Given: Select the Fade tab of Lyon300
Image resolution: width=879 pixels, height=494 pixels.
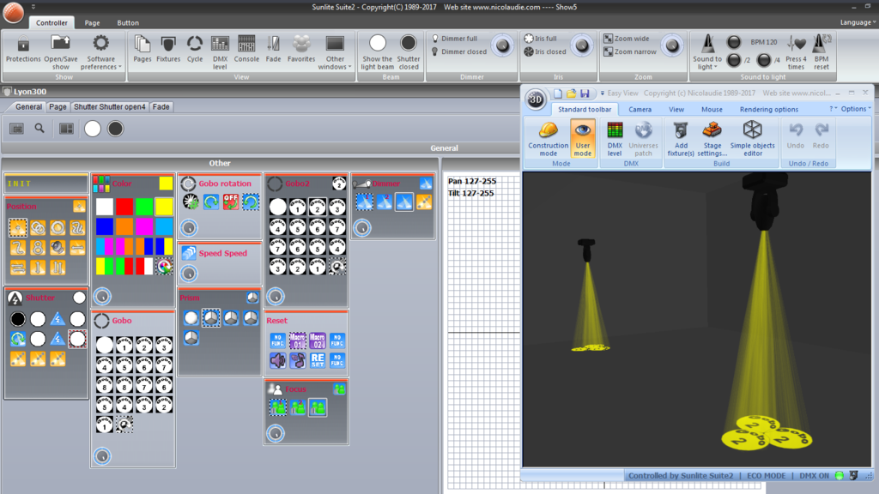Looking at the screenshot, I should point(161,106).
